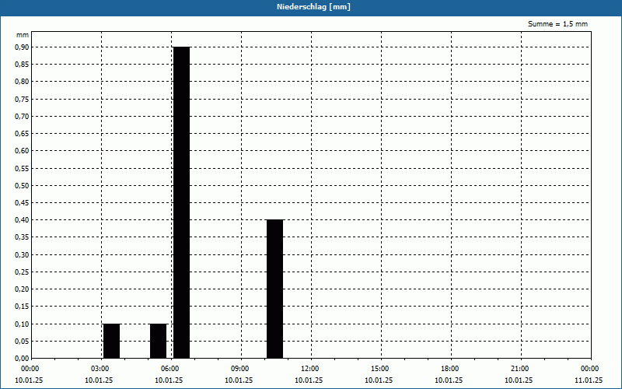Click the 15:00 time axis label
The image size is (622, 389).
pos(381,369)
